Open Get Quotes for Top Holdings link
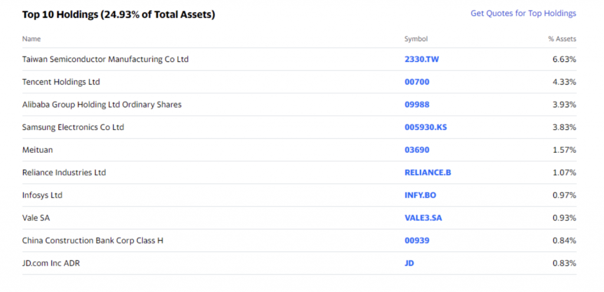 523,14
